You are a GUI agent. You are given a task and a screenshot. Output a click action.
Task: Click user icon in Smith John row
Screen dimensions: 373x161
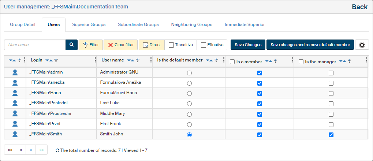click(x=15, y=134)
